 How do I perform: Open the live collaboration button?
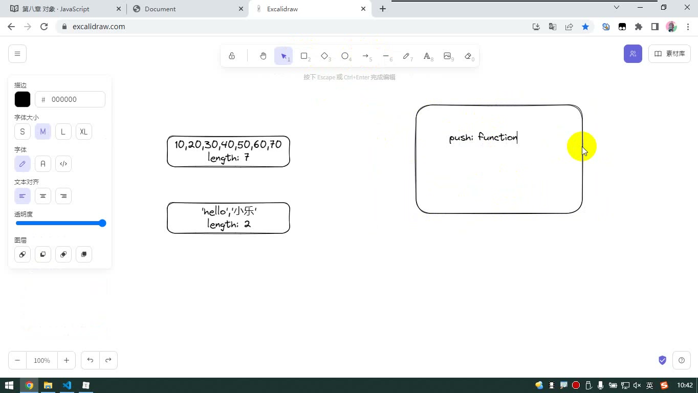(633, 54)
